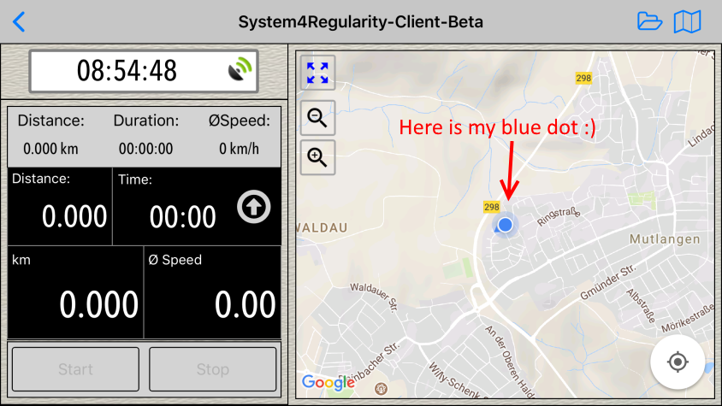Viewport: 722px width, 406px height.
Task: Tap the GPS satellite signal icon
Action: point(240,69)
